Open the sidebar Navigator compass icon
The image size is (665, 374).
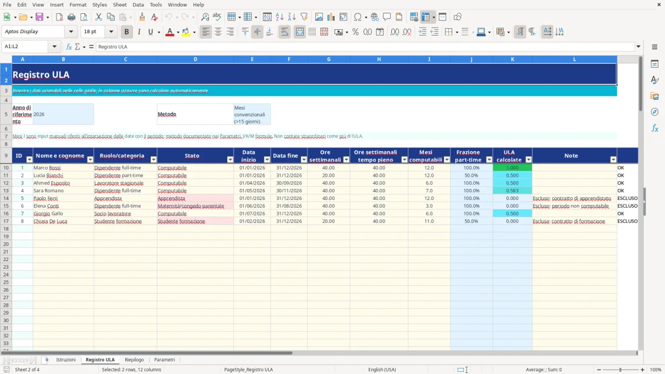tap(654, 112)
